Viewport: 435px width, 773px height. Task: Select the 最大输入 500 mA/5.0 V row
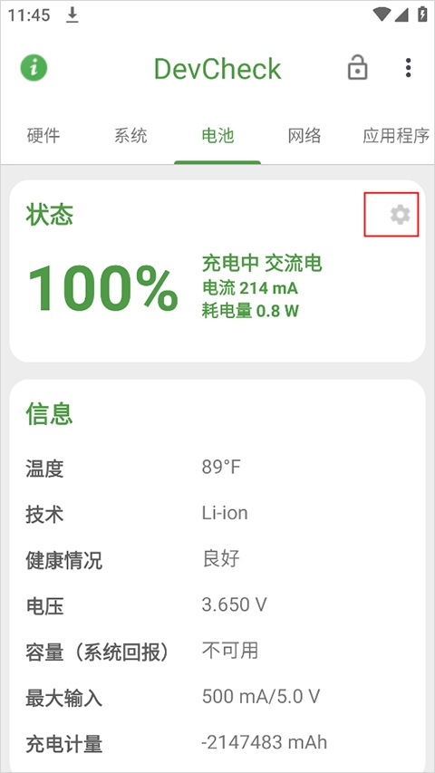(217, 698)
